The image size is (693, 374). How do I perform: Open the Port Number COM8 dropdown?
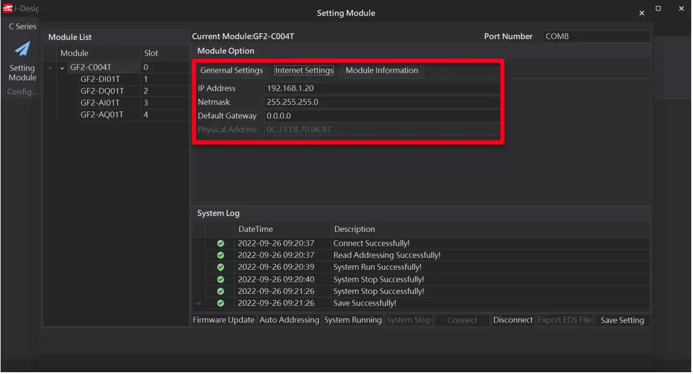pyautogui.click(x=596, y=36)
